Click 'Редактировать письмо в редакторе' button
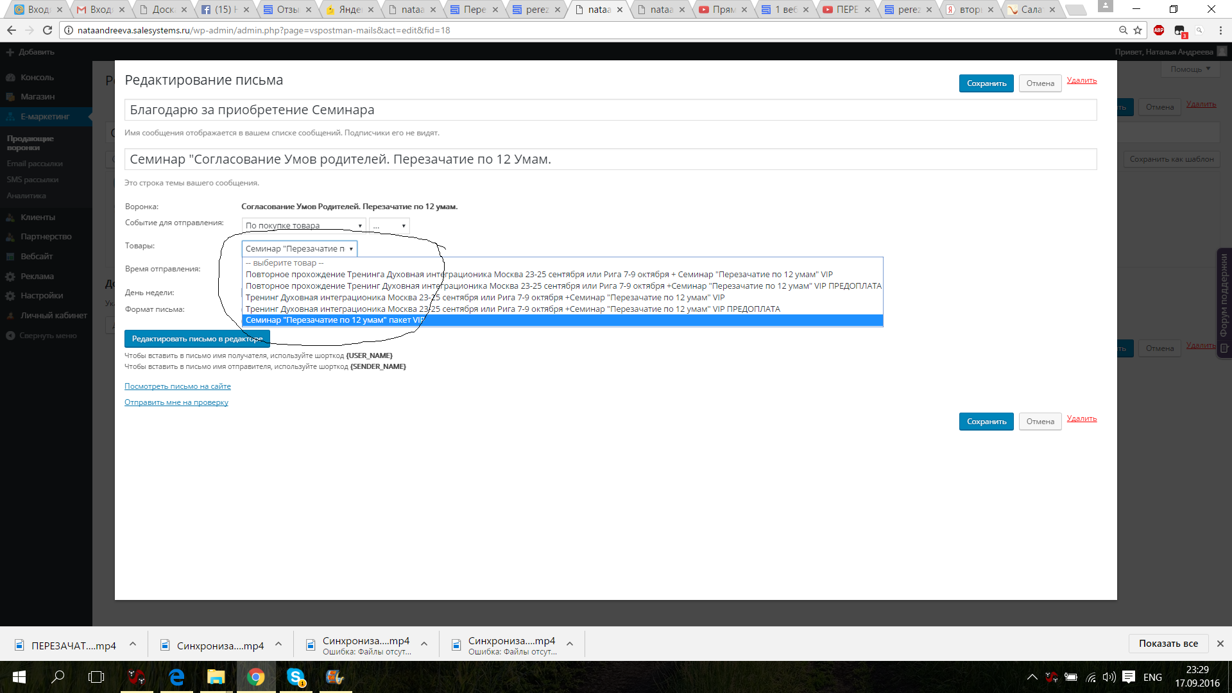The width and height of the screenshot is (1232, 693). (197, 339)
